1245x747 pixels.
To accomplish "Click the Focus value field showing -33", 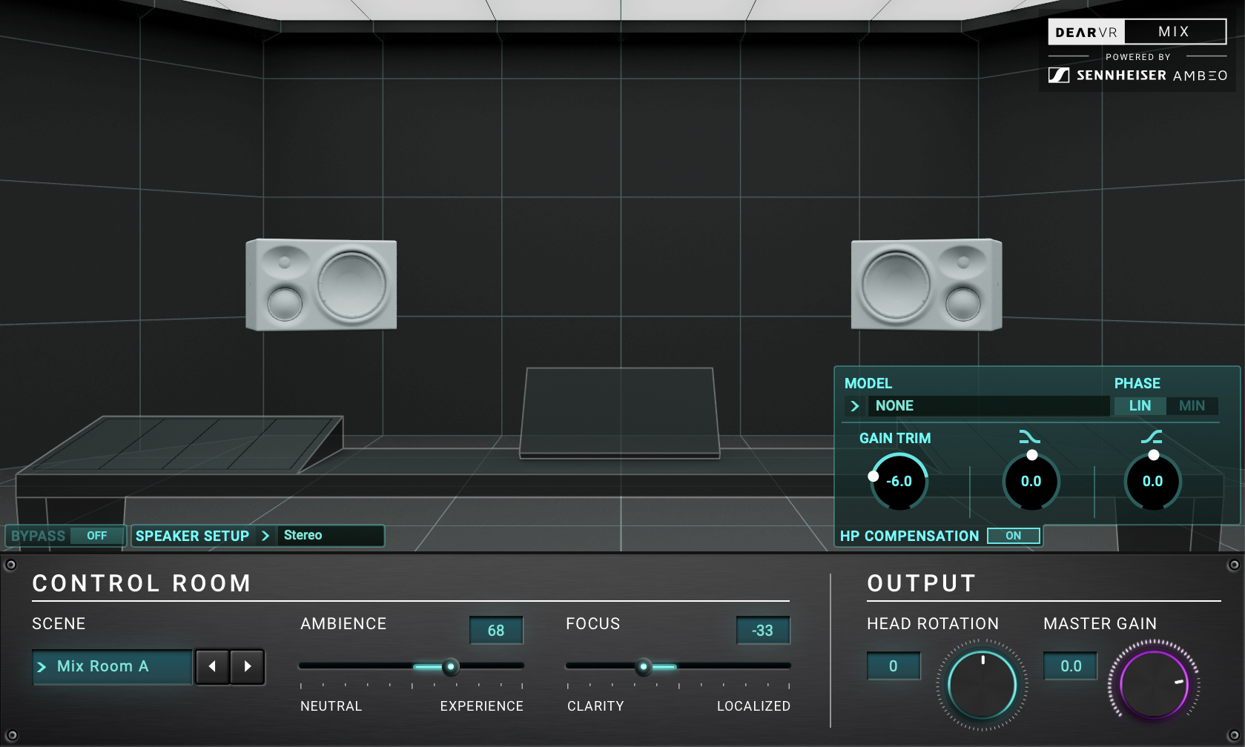I will tap(762, 631).
